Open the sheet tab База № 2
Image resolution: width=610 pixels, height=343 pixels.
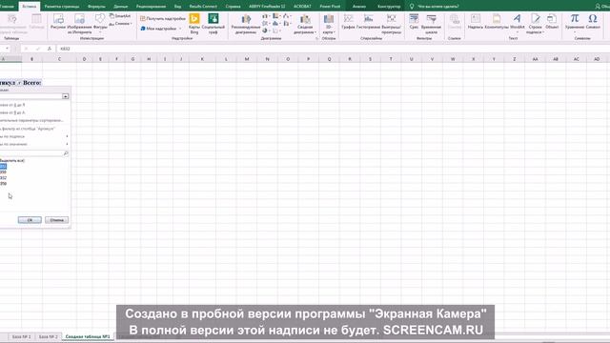[x=49, y=336]
